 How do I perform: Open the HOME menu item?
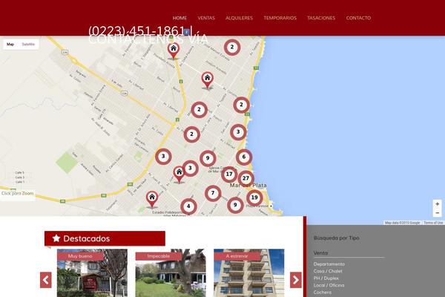pyautogui.click(x=179, y=18)
